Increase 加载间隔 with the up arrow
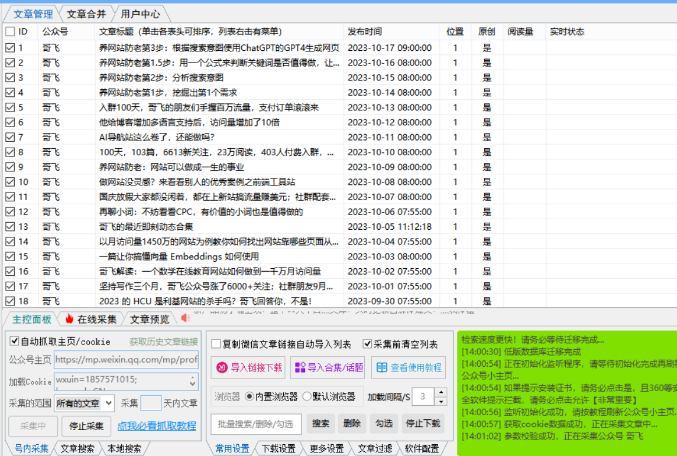The image size is (677, 456). point(440,392)
